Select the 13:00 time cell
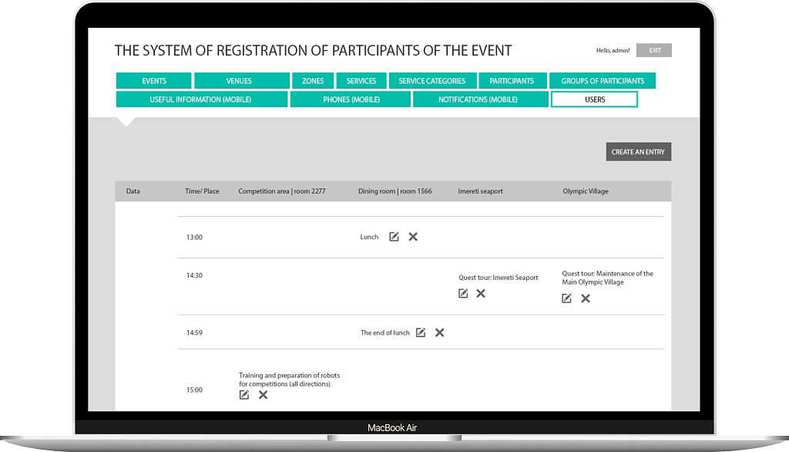 click(194, 238)
